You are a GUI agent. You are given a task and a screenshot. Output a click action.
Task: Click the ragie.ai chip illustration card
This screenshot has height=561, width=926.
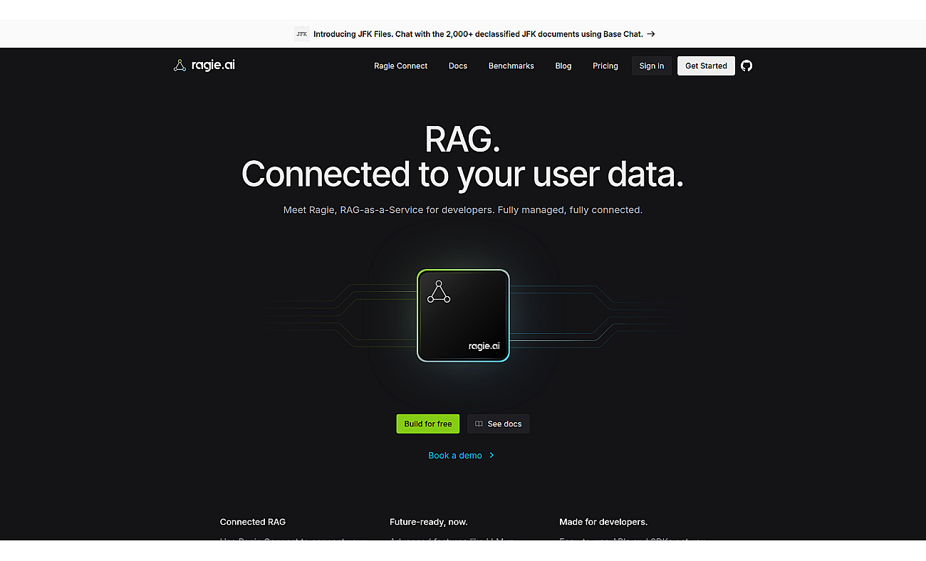463,315
